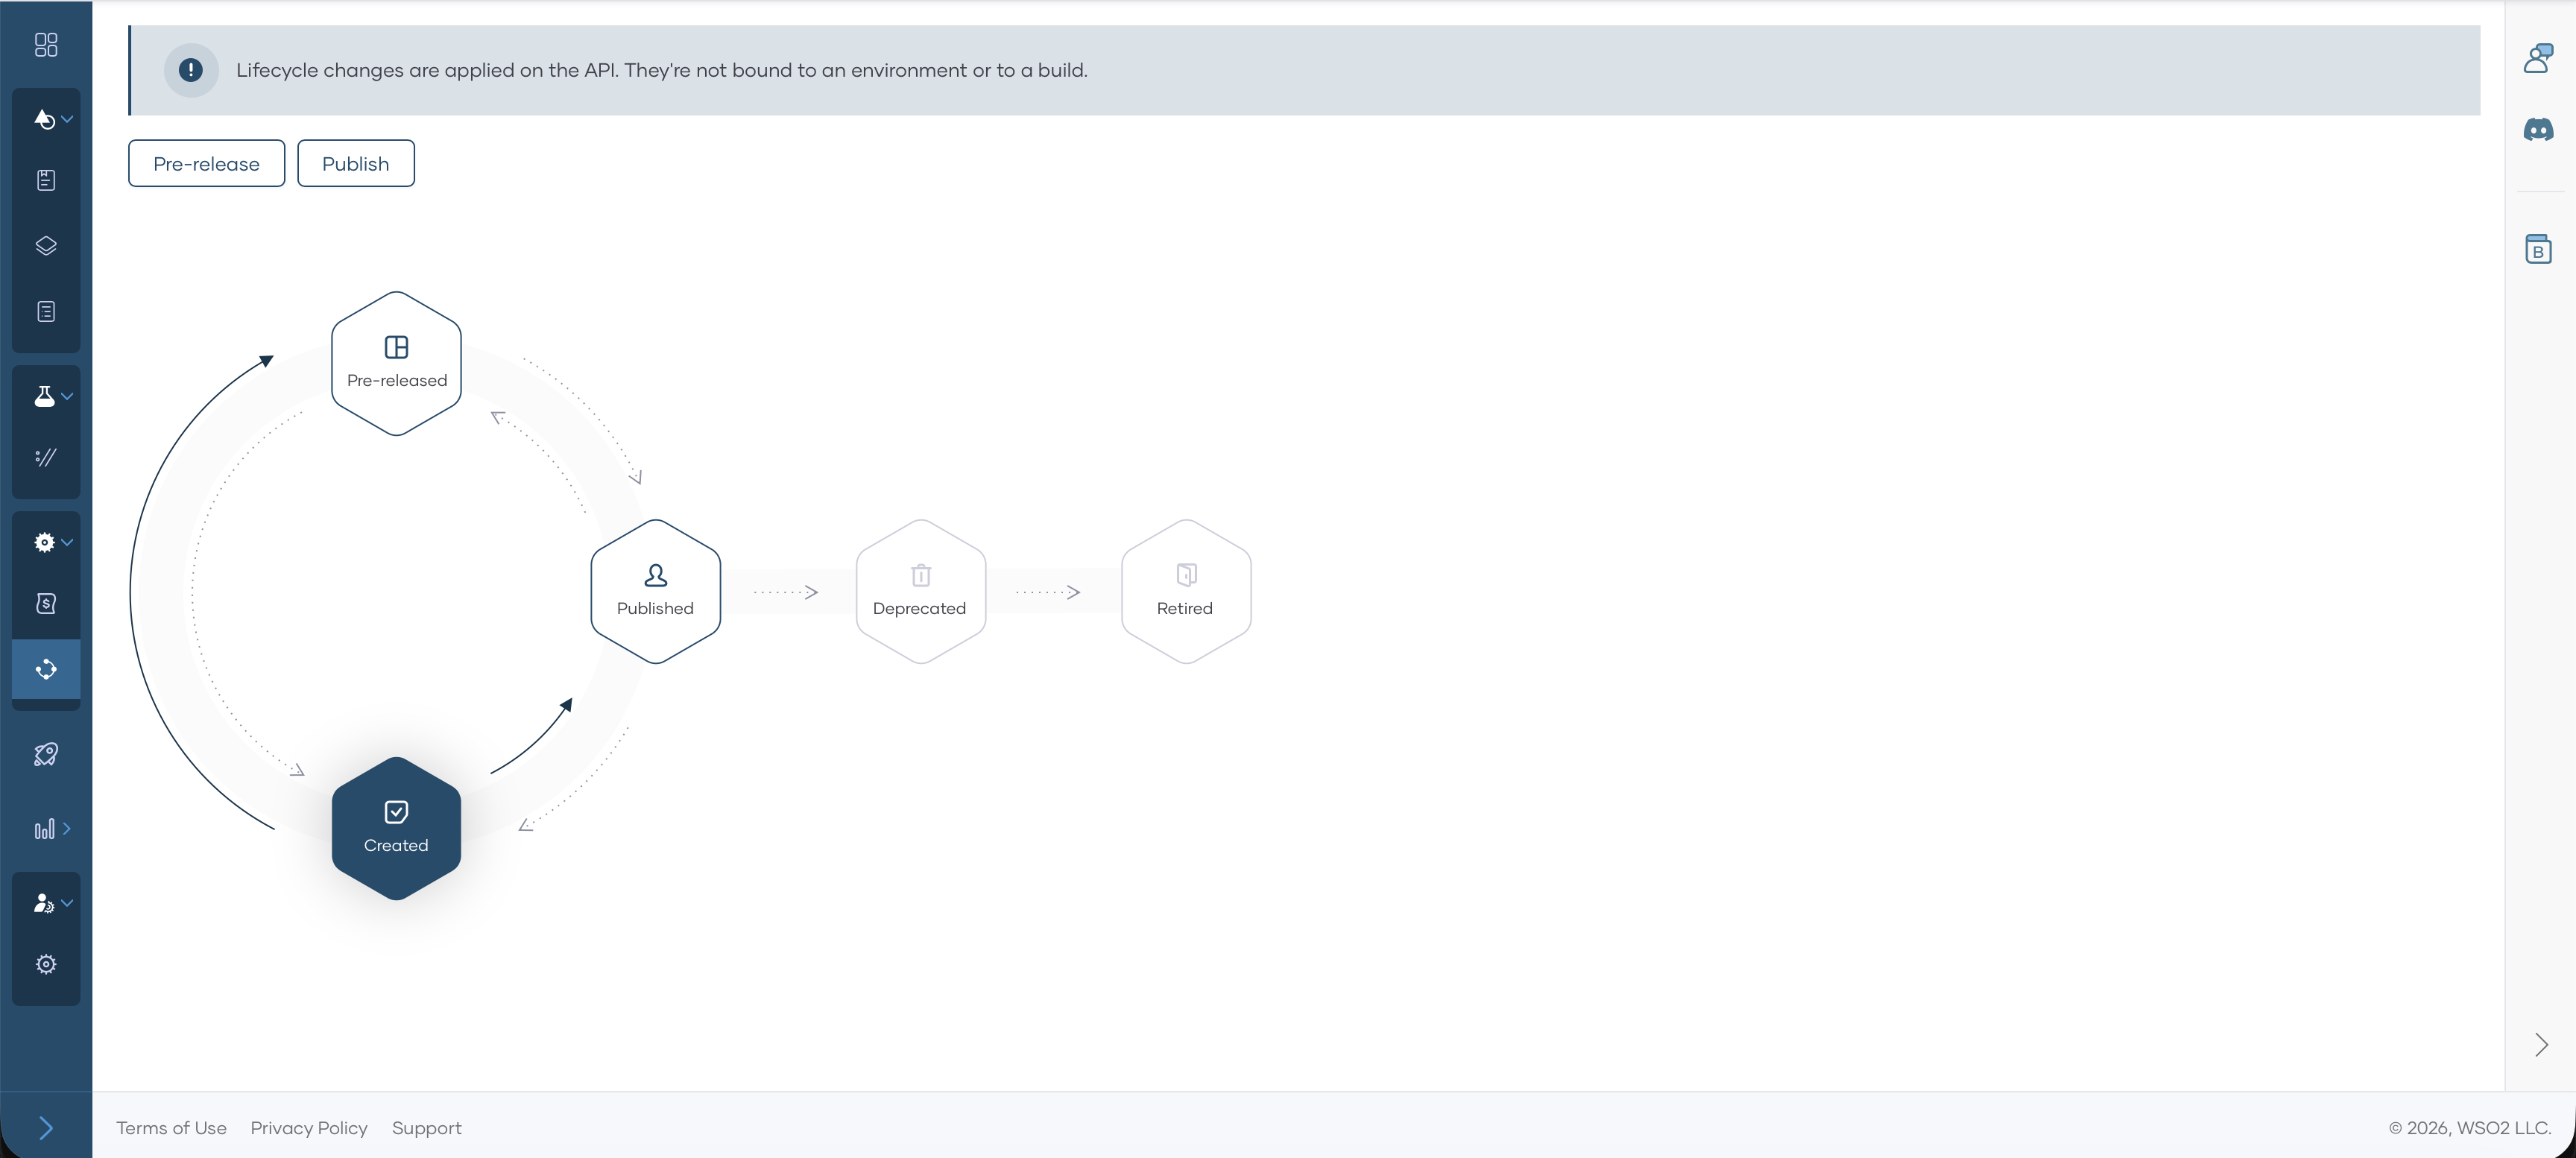The height and width of the screenshot is (1158, 2576).
Task: Click the rocket deploy icon in sidebar
Action: pos(46,754)
